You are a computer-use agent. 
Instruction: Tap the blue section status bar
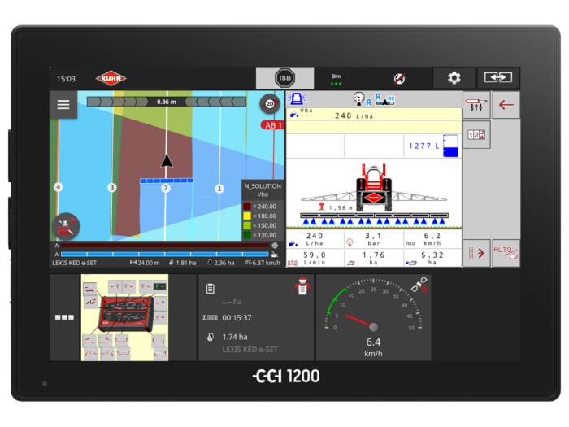point(165,254)
